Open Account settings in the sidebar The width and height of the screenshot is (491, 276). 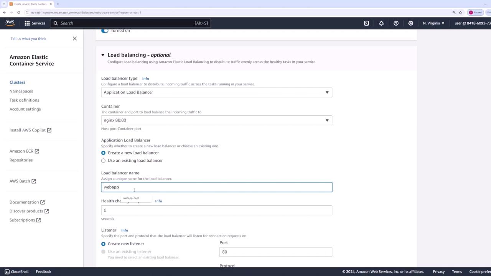(25, 109)
